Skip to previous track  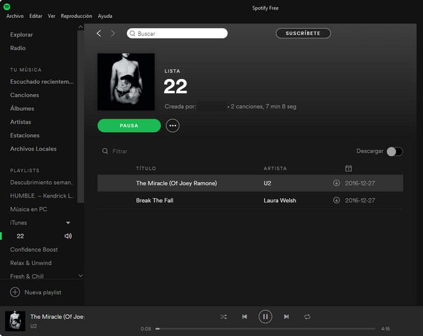[x=244, y=317]
